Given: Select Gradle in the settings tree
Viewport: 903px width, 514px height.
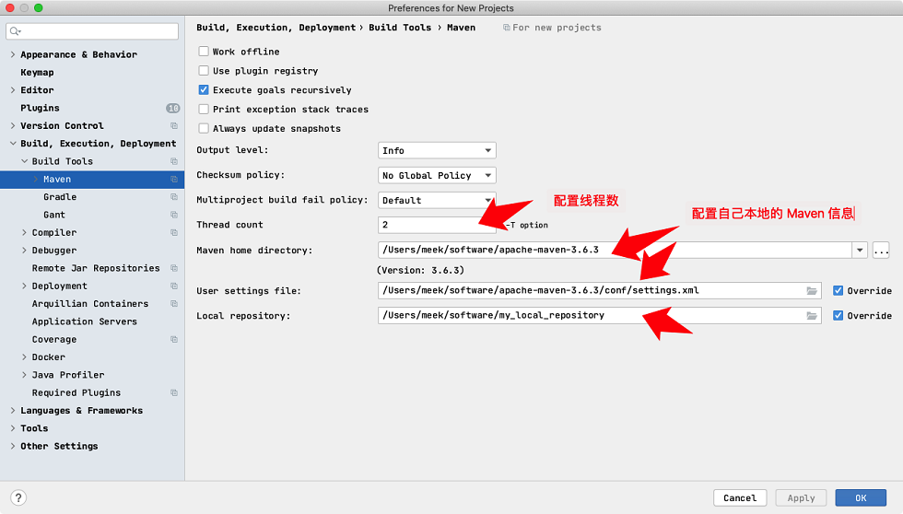Looking at the screenshot, I should click(x=60, y=197).
